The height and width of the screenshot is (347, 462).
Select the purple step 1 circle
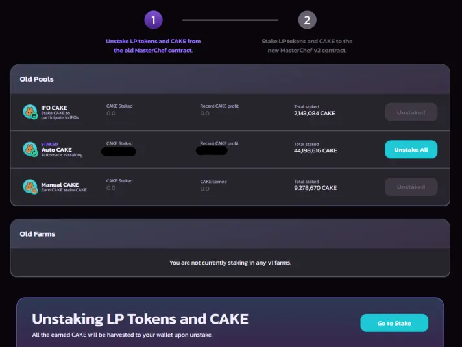pyautogui.click(x=153, y=20)
